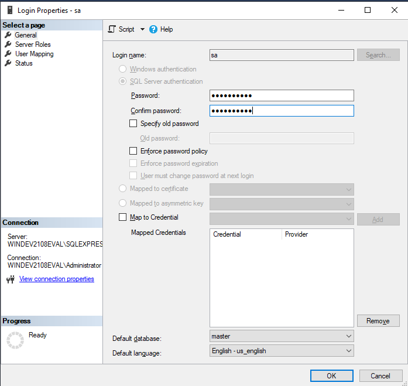Open the Script dropdown arrow

[x=142, y=29]
